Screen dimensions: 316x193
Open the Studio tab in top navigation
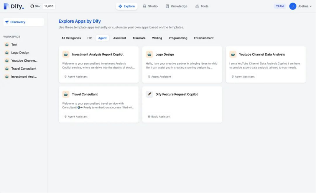click(x=150, y=6)
